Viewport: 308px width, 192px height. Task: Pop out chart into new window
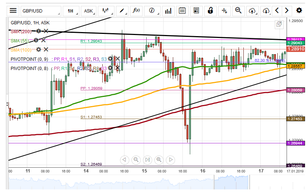coord(279,24)
